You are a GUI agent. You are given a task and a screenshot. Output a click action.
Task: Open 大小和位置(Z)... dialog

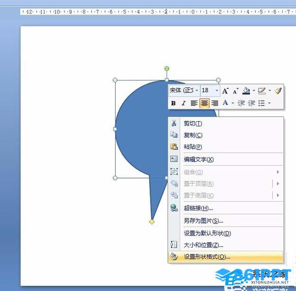point(226,245)
